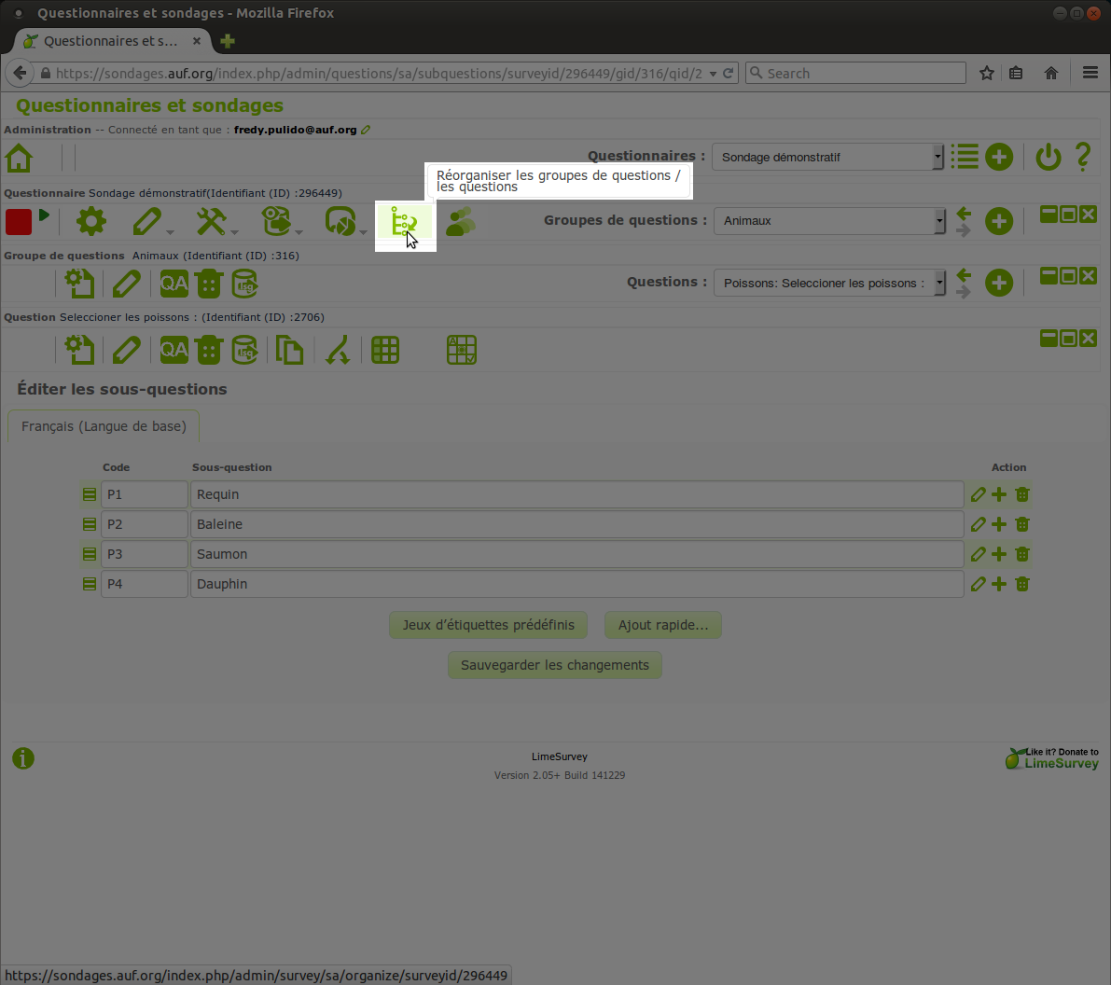Delete the Saumon sub-question row
Image resolution: width=1111 pixels, height=985 pixels.
click(x=1021, y=554)
